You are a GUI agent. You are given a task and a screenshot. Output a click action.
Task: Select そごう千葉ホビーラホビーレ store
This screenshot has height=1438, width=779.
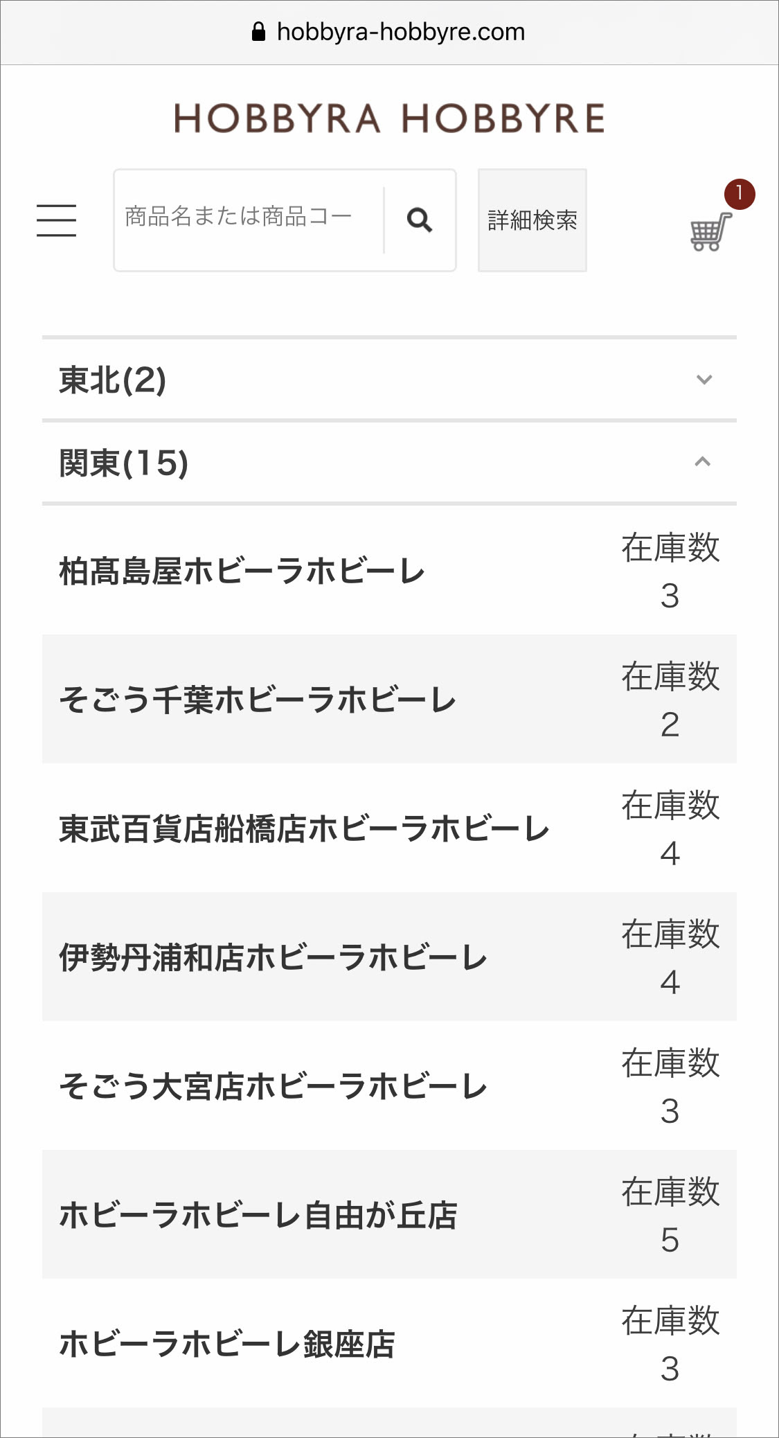[x=257, y=700]
